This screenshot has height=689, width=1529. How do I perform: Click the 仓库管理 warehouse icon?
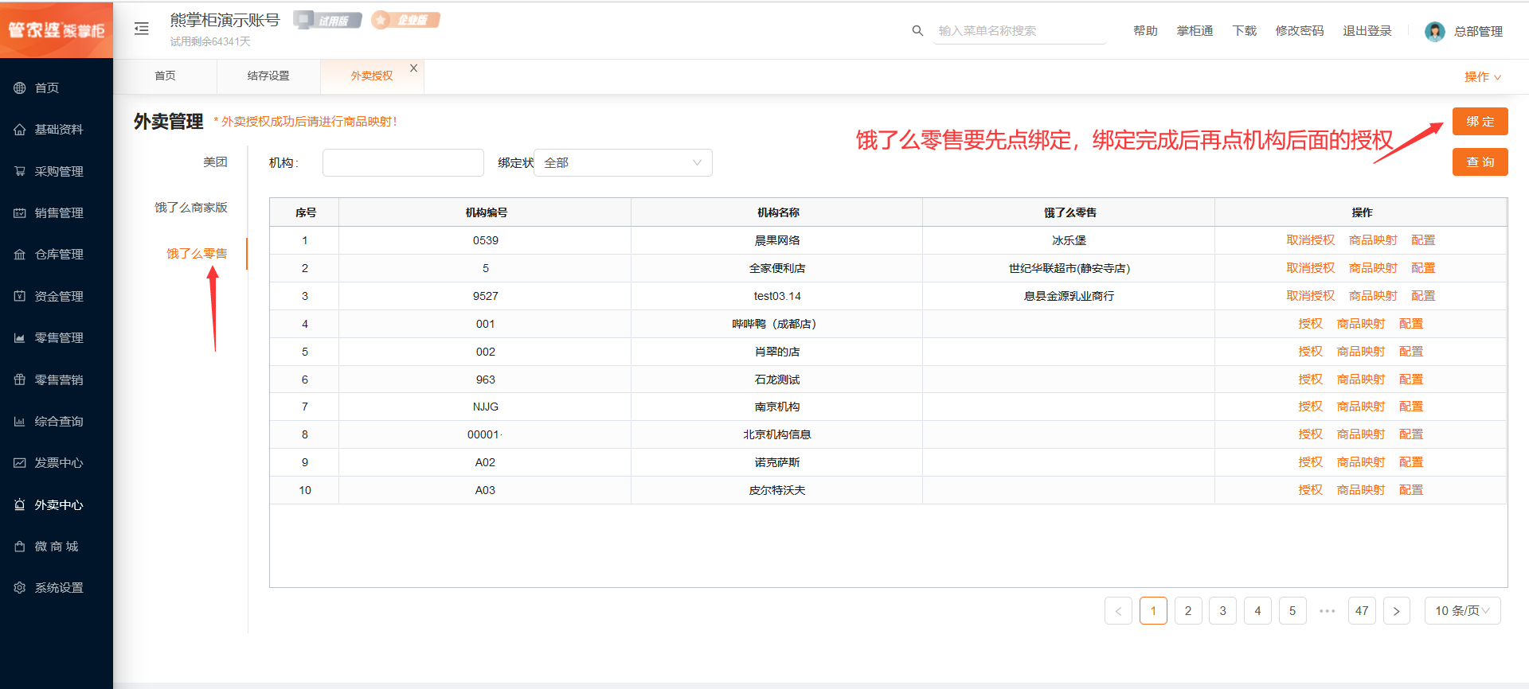coord(20,254)
